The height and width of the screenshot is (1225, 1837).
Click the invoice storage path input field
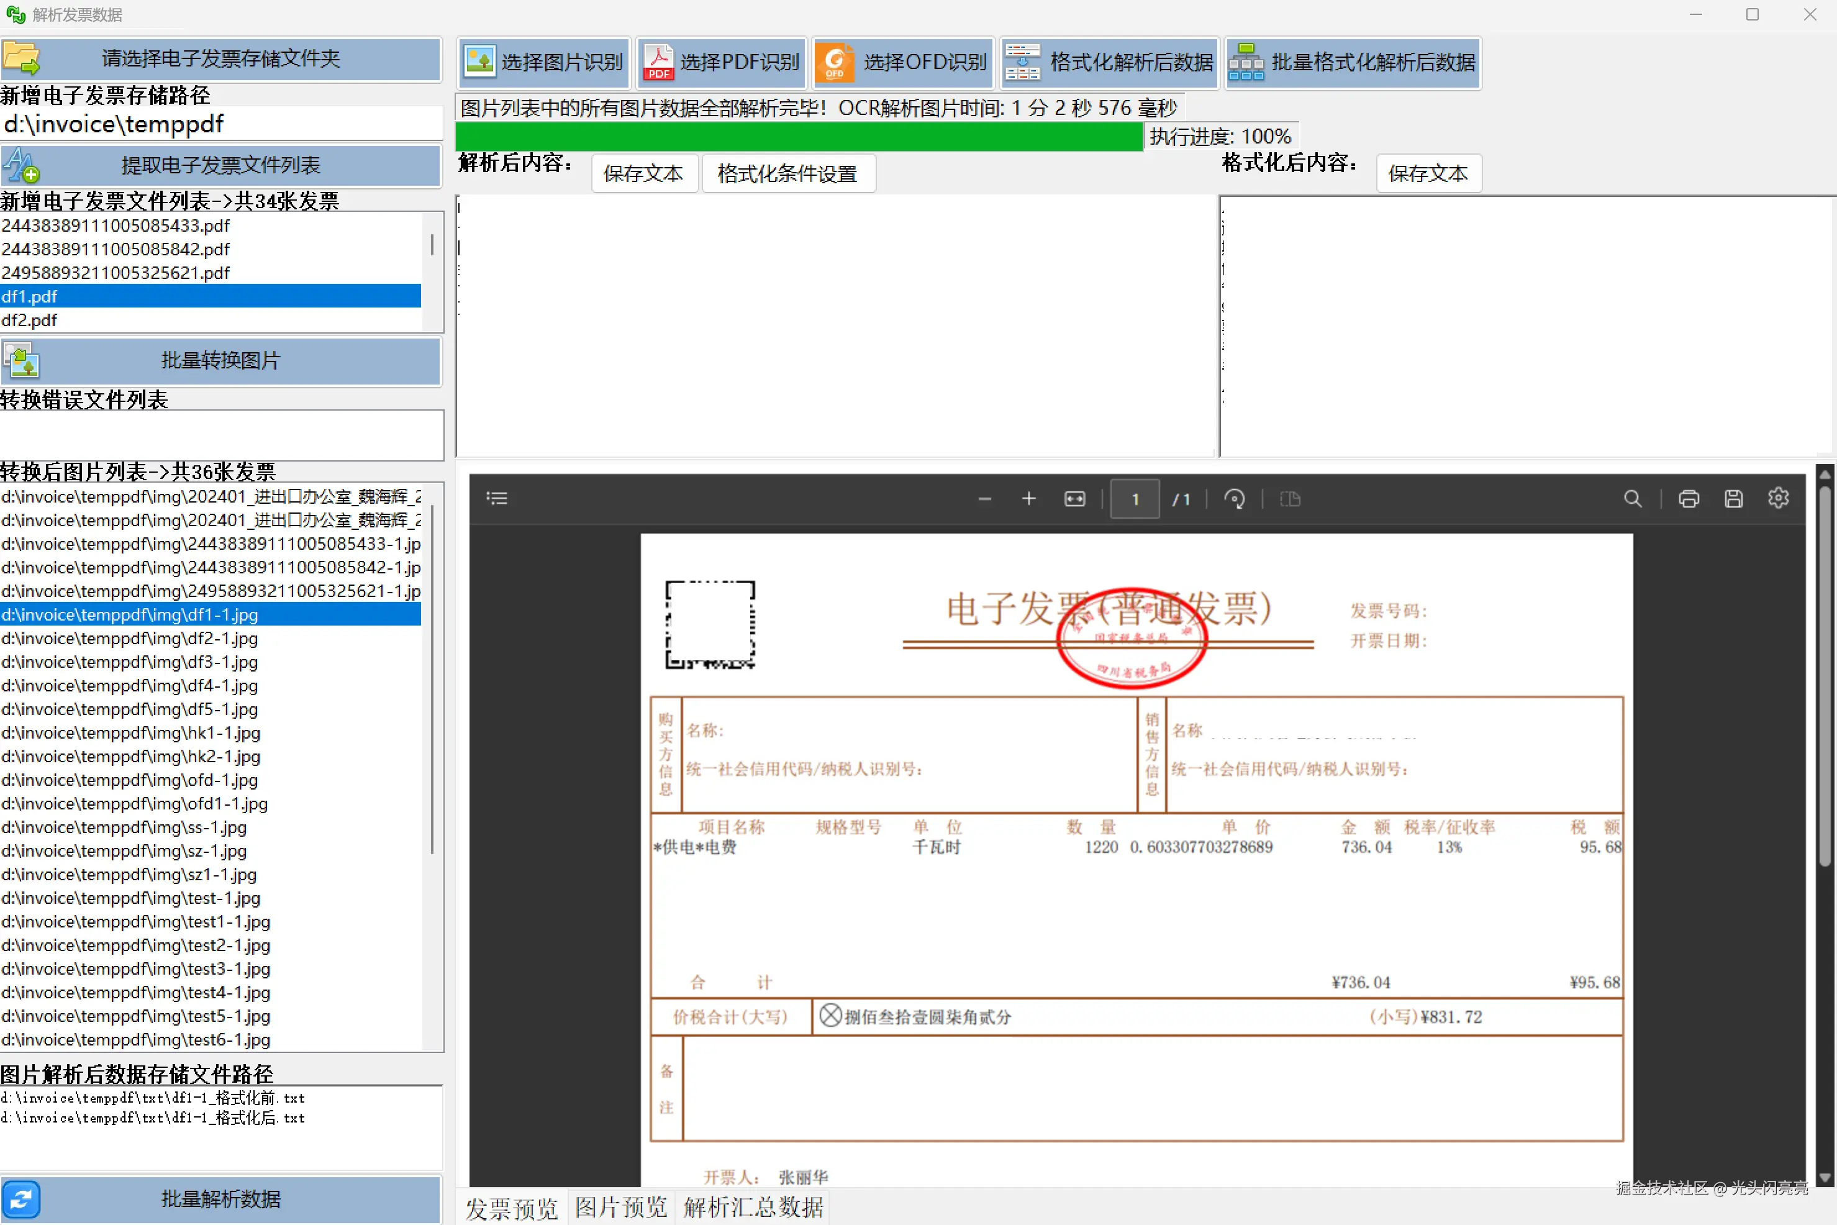(x=220, y=124)
